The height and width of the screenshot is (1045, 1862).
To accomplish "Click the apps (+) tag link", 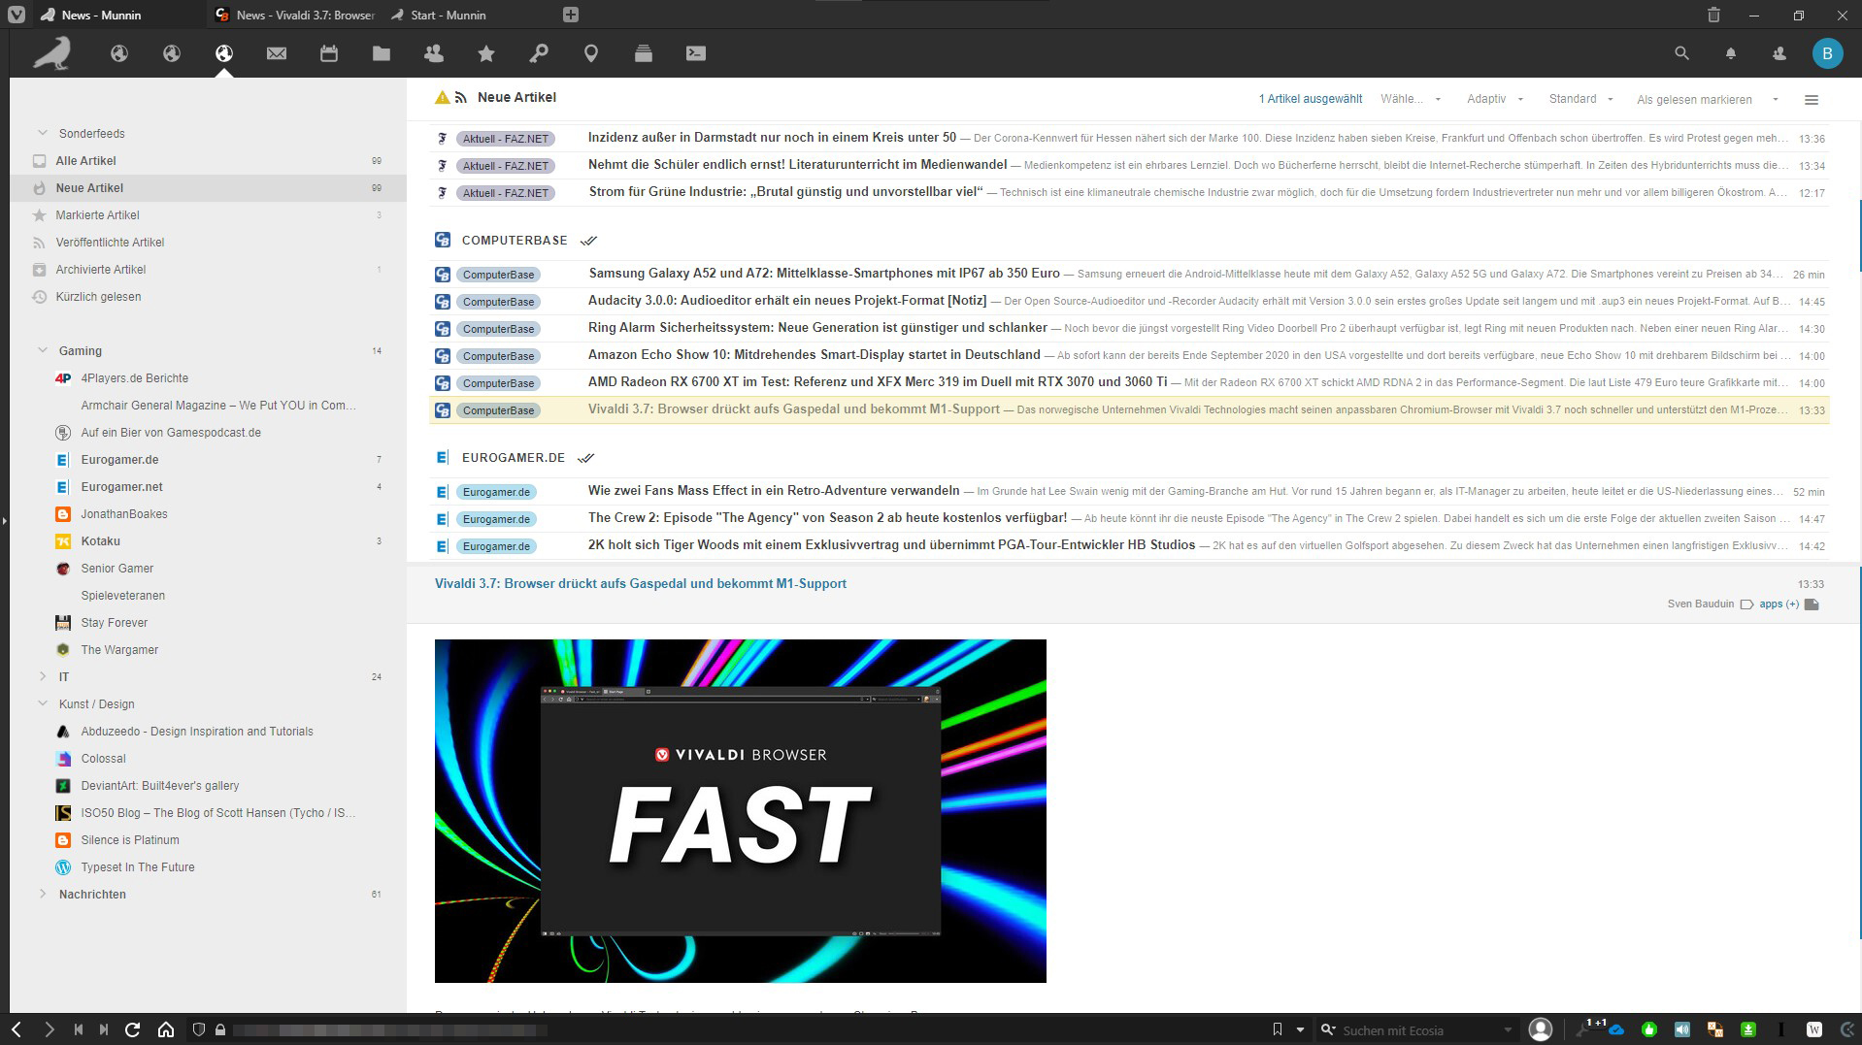I will pyautogui.click(x=1779, y=604).
